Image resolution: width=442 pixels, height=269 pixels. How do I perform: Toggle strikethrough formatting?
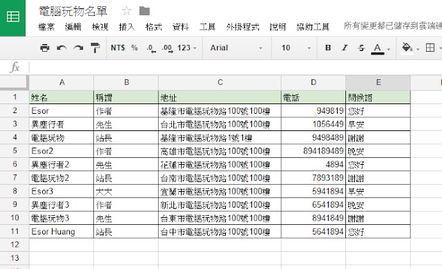[x=361, y=48]
